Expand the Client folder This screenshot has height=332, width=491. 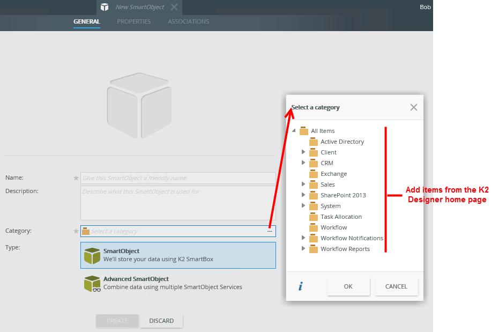[303, 152]
